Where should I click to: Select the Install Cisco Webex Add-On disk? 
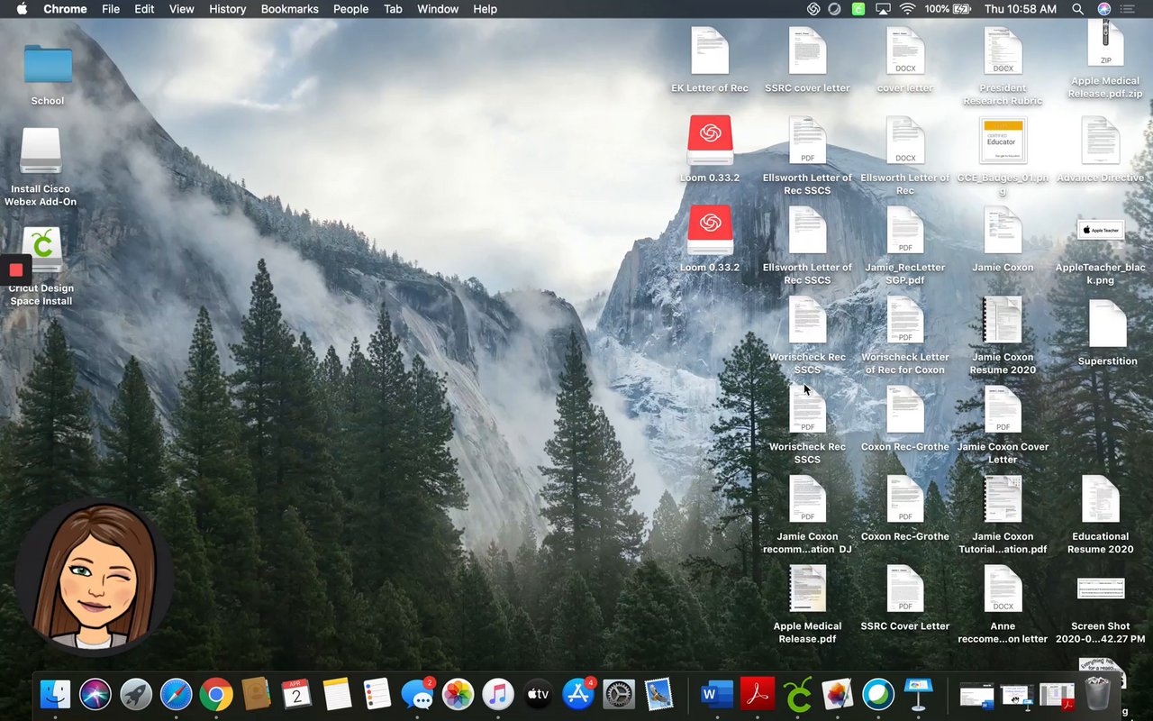coord(41,167)
